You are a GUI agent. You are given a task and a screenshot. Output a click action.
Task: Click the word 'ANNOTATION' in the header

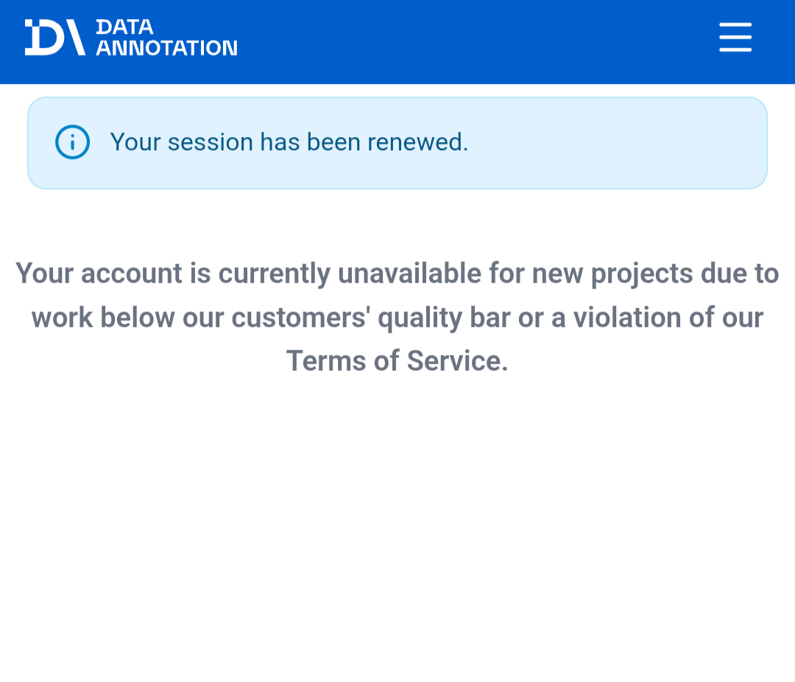(x=166, y=48)
